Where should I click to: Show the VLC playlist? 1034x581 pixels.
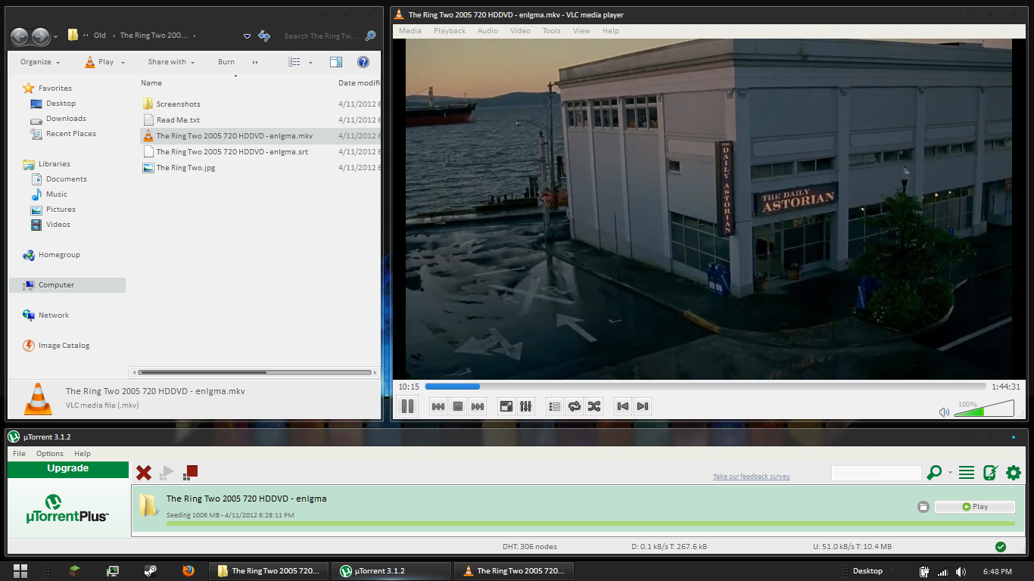[x=555, y=406]
